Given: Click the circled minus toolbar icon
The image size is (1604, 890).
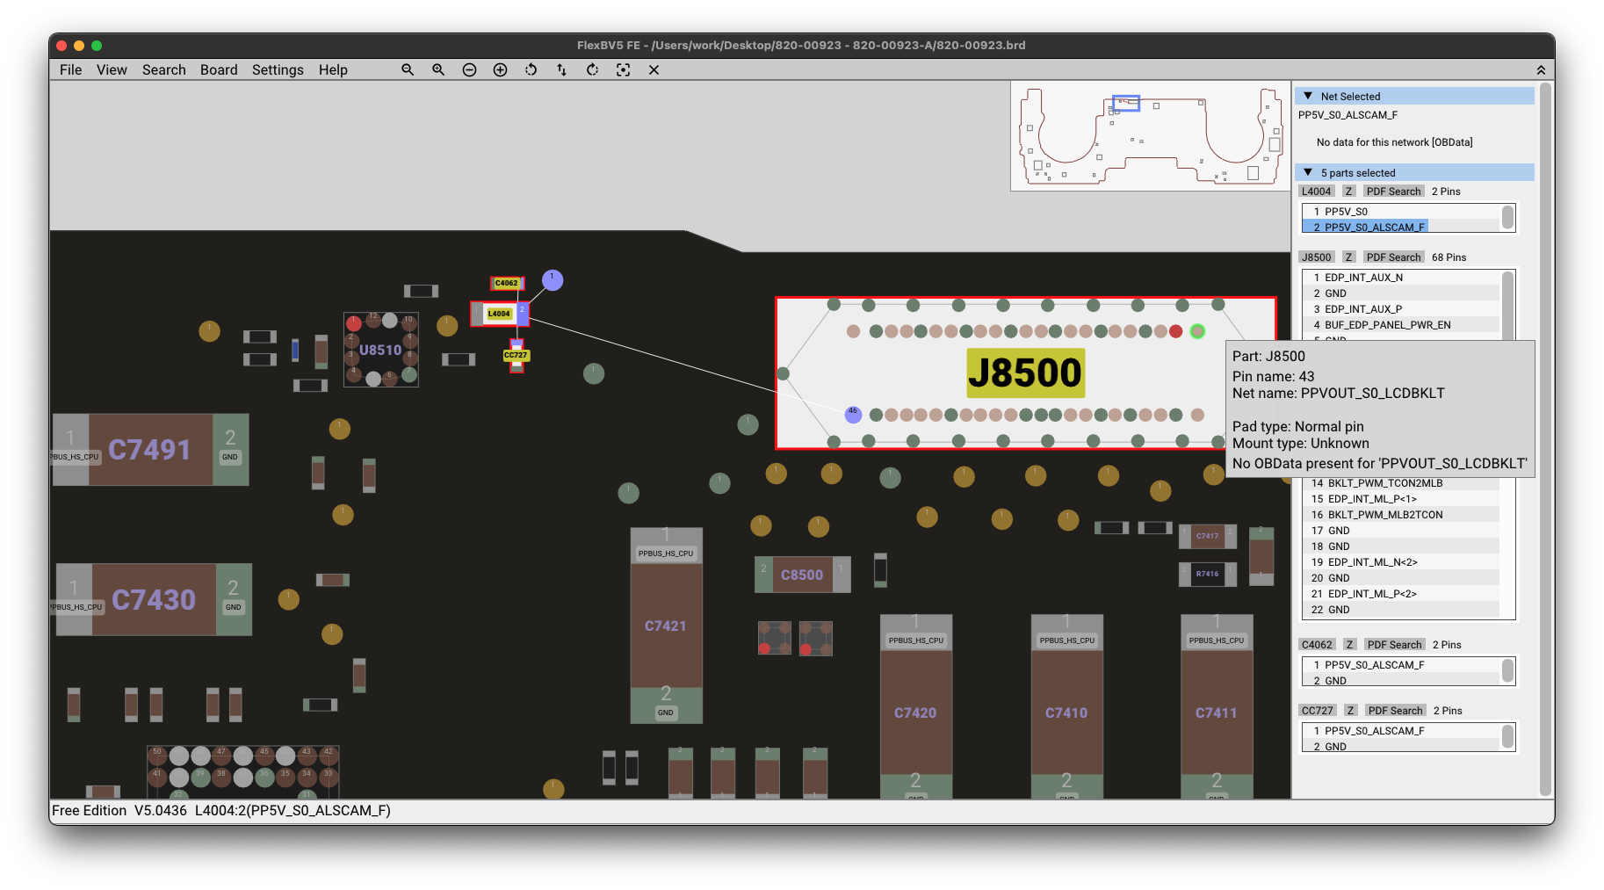Looking at the screenshot, I should click(x=469, y=70).
